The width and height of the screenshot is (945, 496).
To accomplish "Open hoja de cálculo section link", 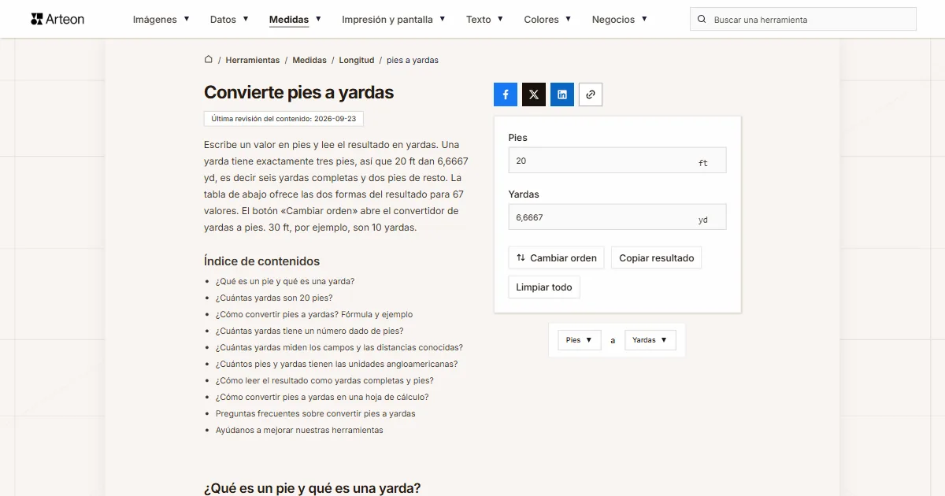I will 322,397.
